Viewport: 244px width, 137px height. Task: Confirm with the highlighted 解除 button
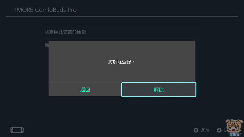(159, 90)
